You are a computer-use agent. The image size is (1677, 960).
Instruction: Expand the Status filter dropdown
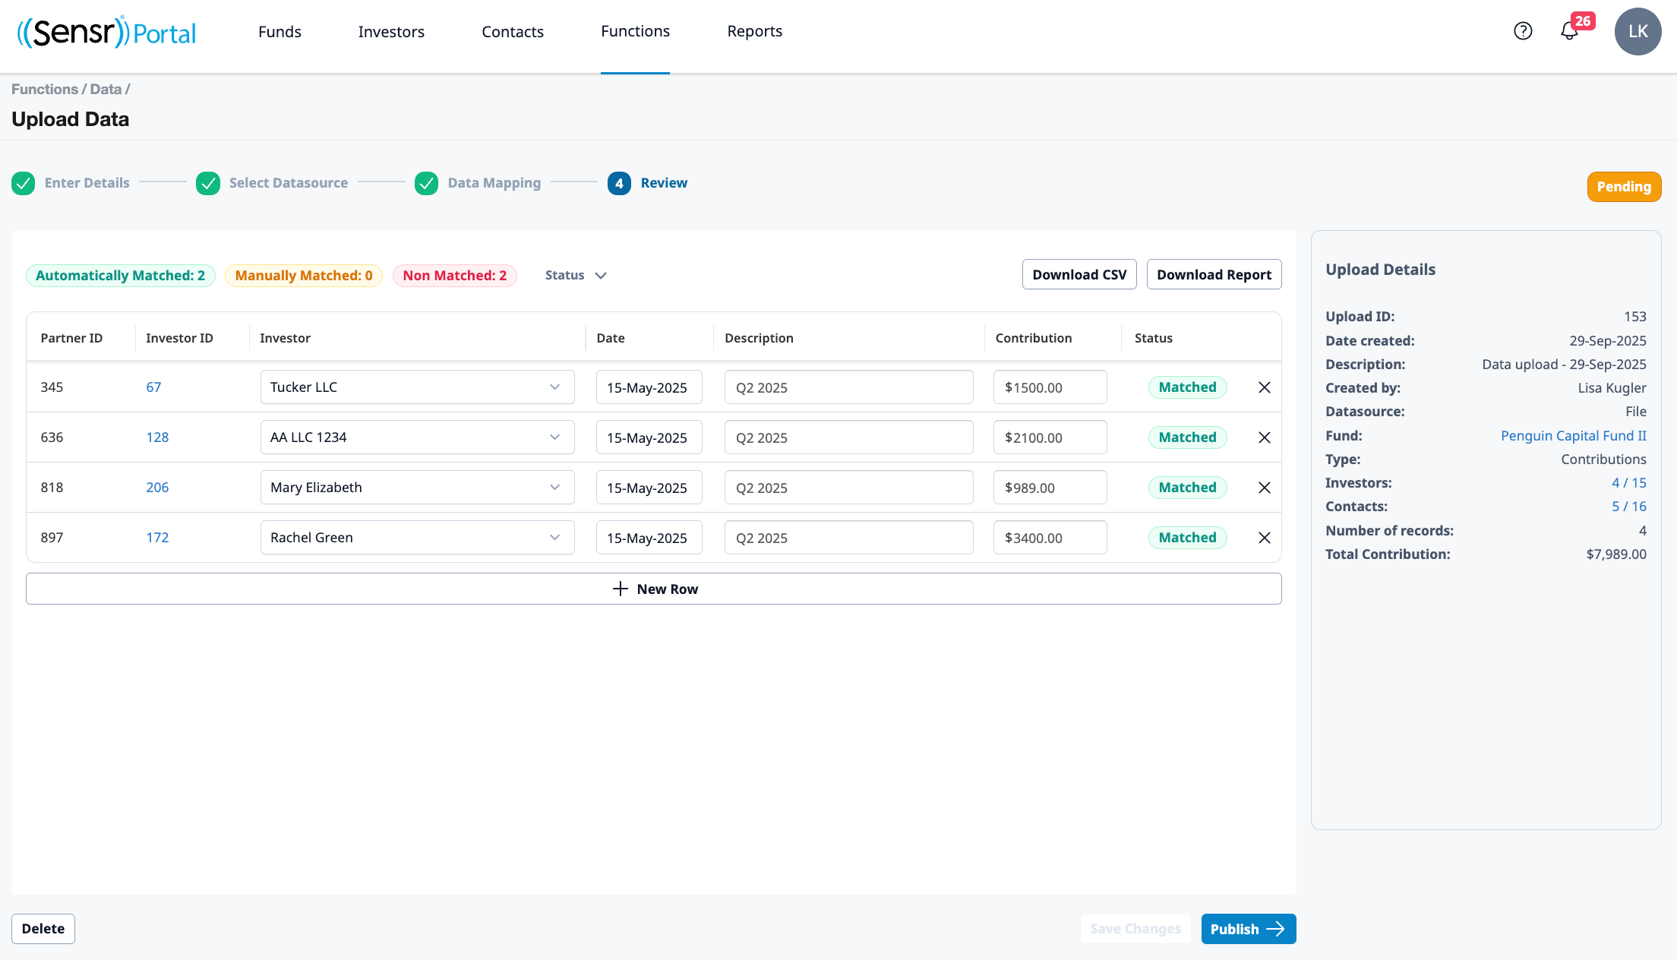pos(575,276)
